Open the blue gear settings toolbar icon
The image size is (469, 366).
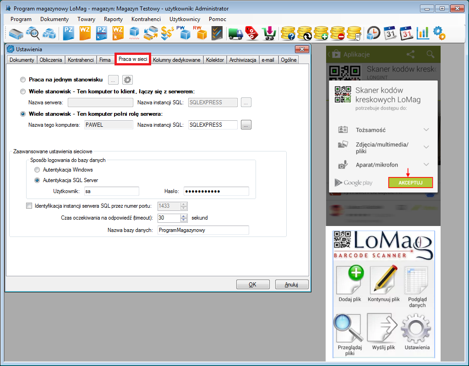(x=439, y=33)
